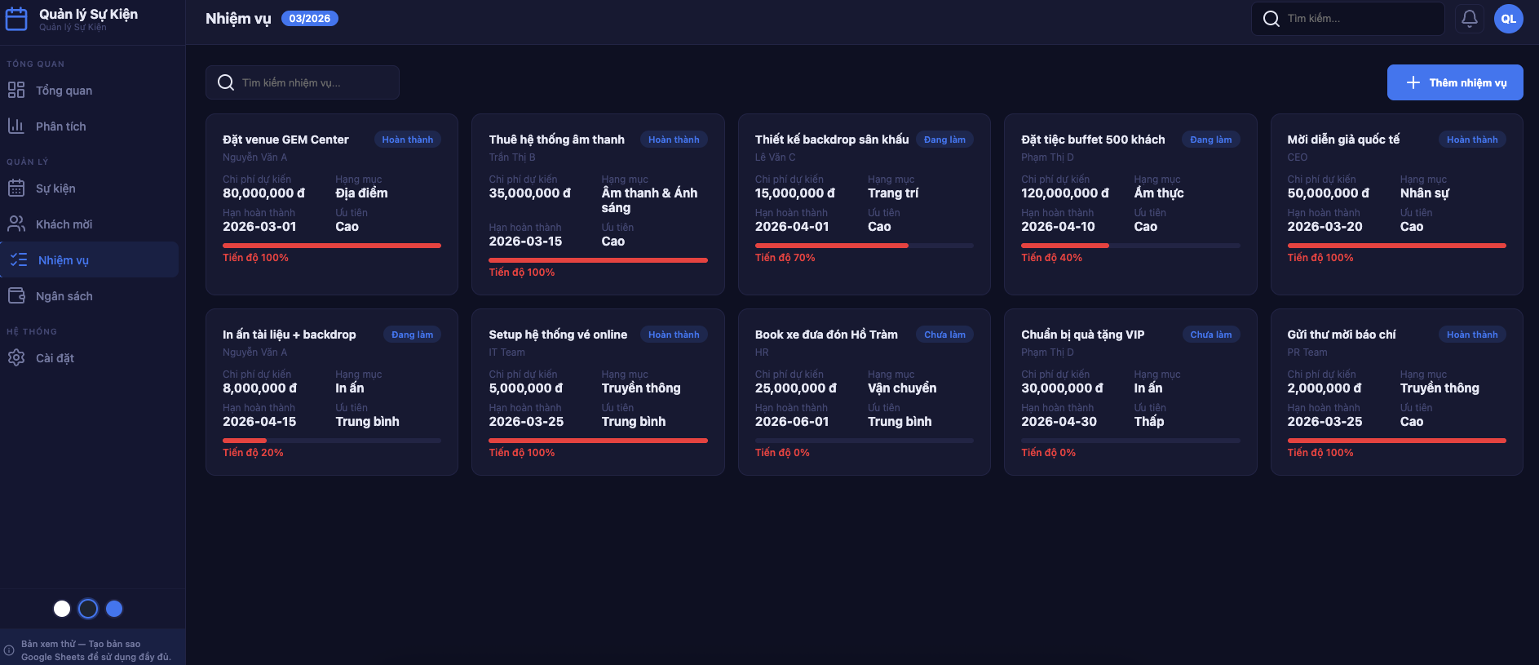Image resolution: width=1539 pixels, height=665 pixels.
Task: Open the In ấn tài liệu + backdrop title
Action: (290, 335)
